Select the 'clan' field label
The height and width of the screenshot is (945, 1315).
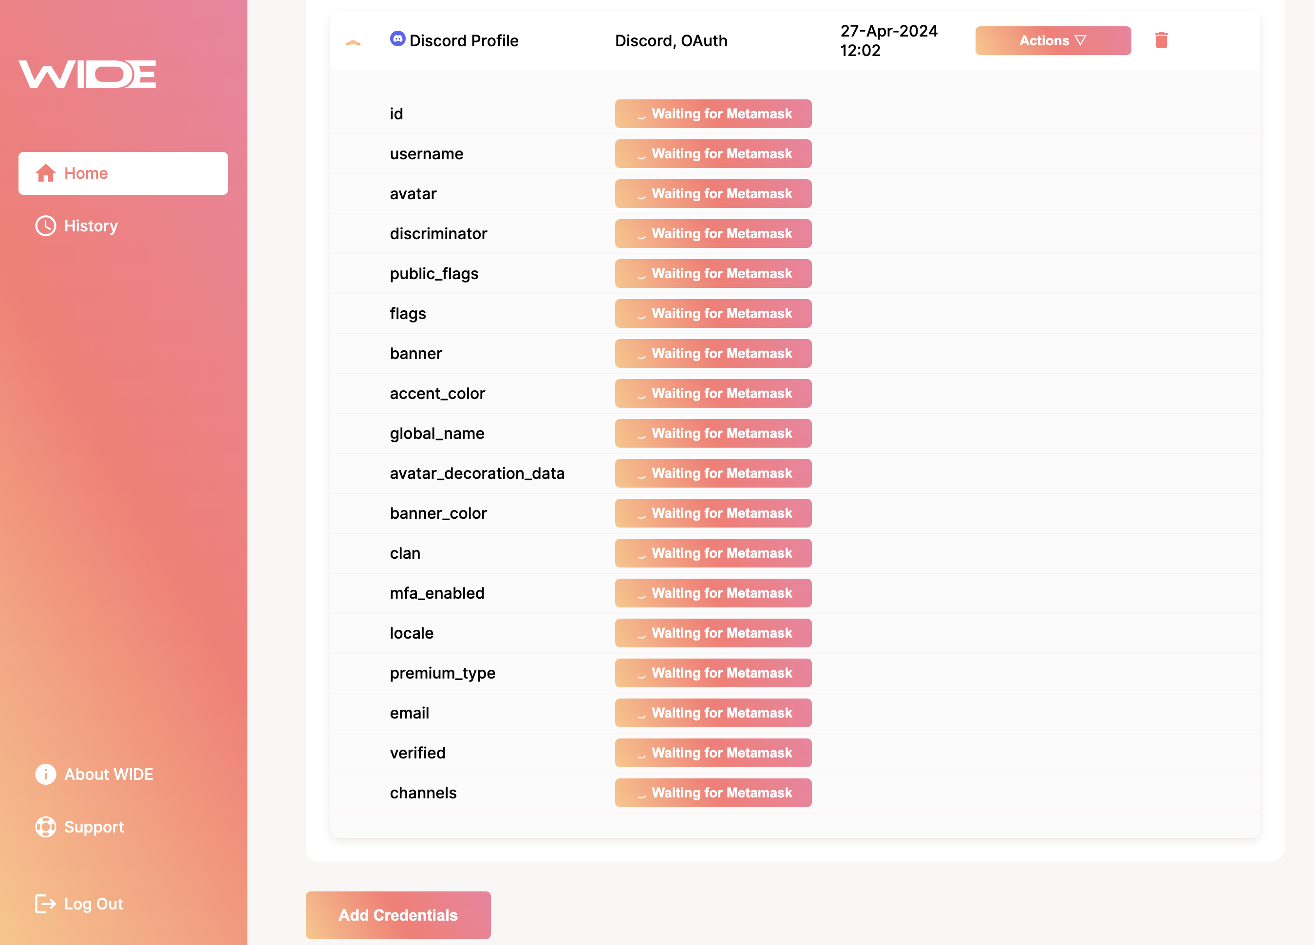pos(405,554)
